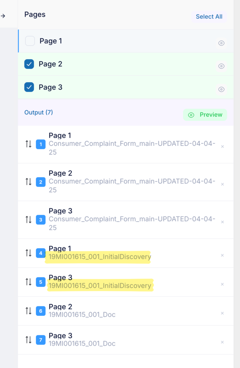This screenshot has height=368, width=240.
Task: Click the right arrow icon in left strip
Action: [x=3, y=16]
